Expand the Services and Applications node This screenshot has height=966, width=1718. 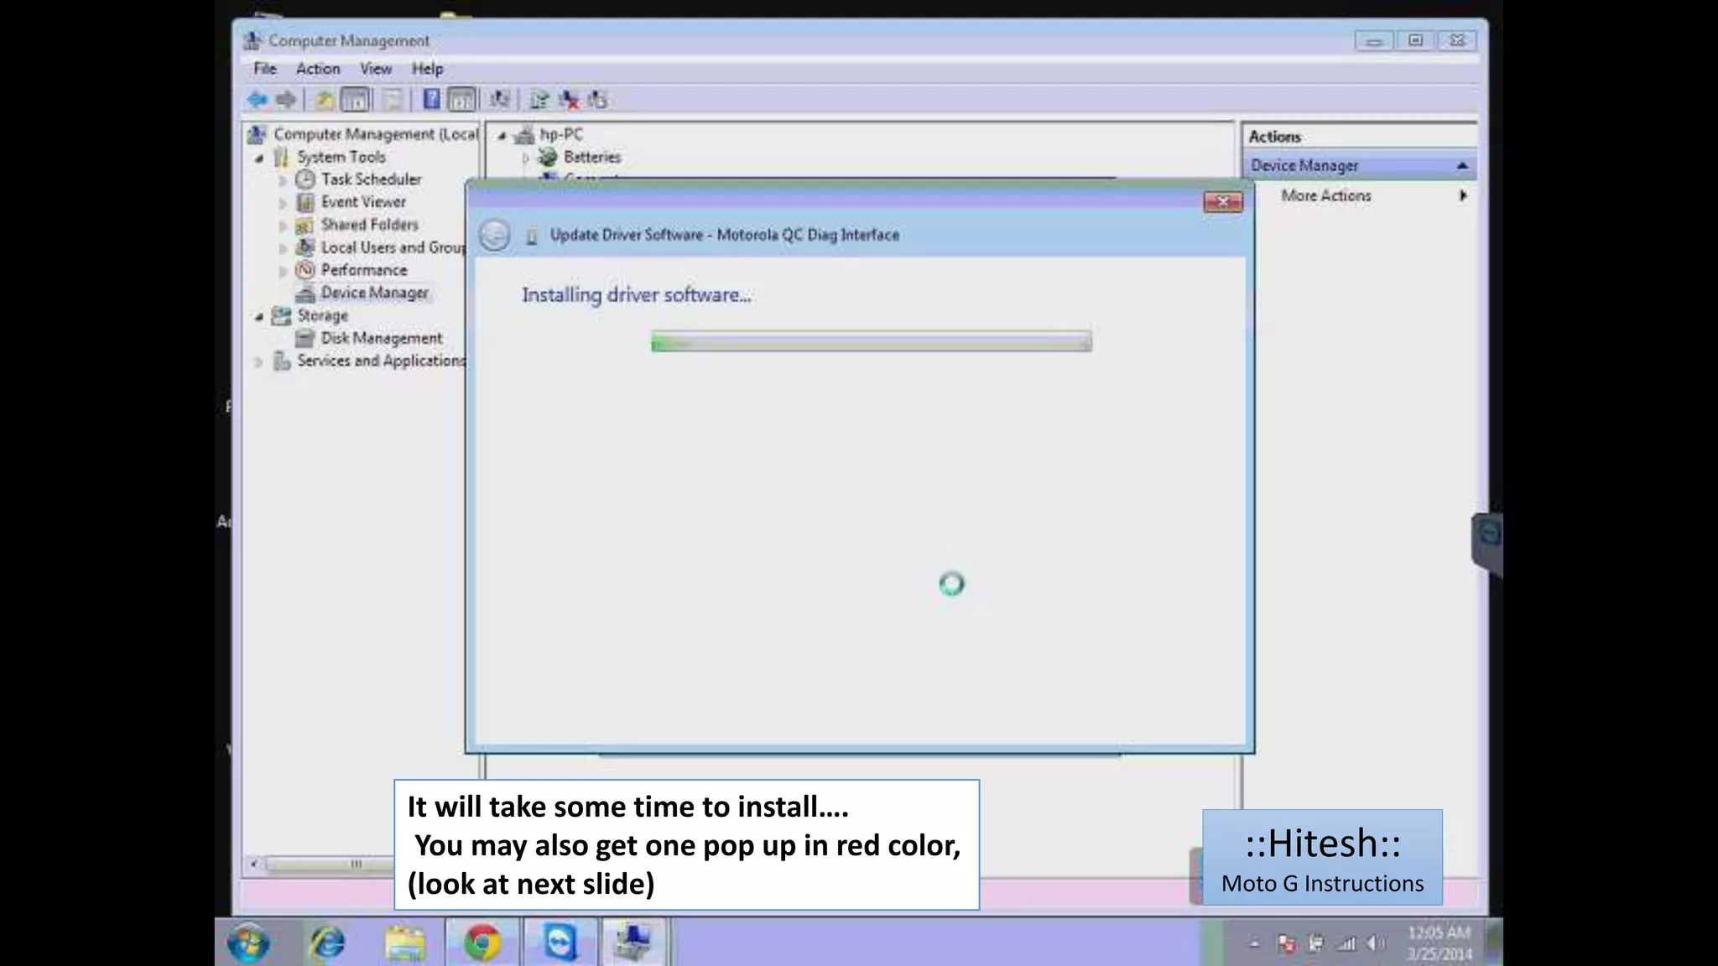tap(259, 361)
